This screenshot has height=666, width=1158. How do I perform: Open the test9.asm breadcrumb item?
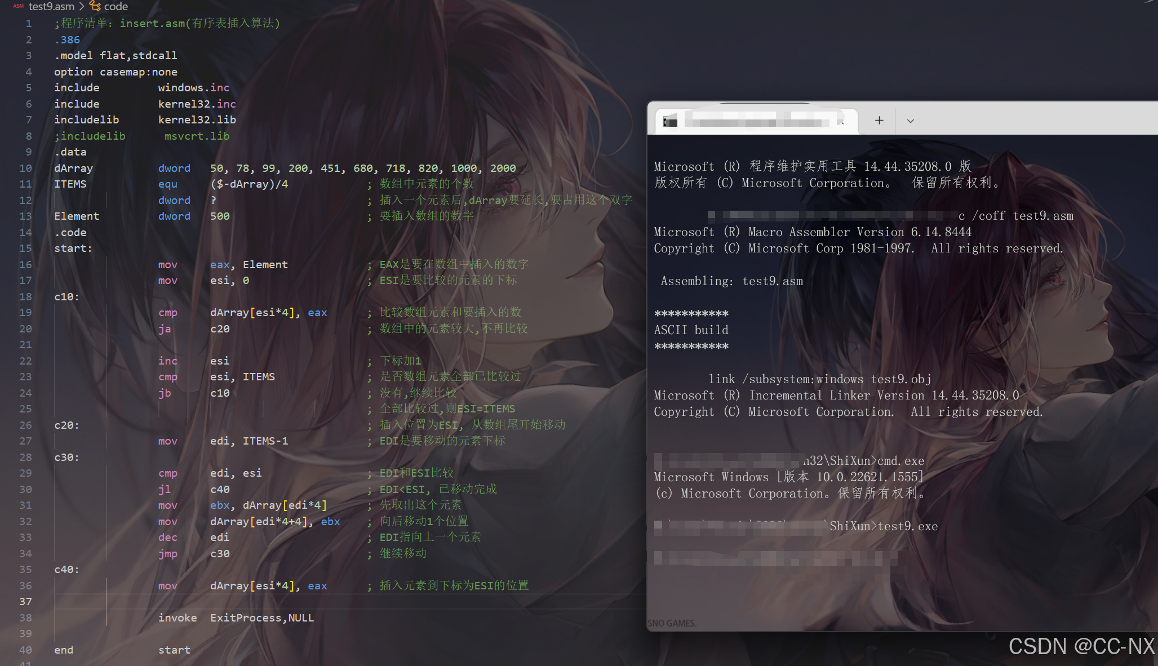pos(51,6)
